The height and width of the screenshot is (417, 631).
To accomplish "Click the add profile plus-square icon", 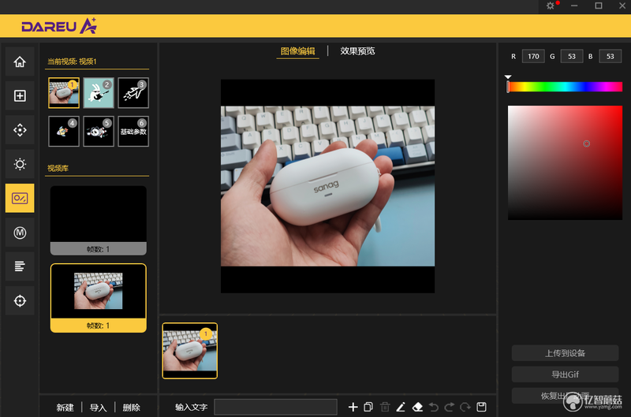I will point(20,95).
